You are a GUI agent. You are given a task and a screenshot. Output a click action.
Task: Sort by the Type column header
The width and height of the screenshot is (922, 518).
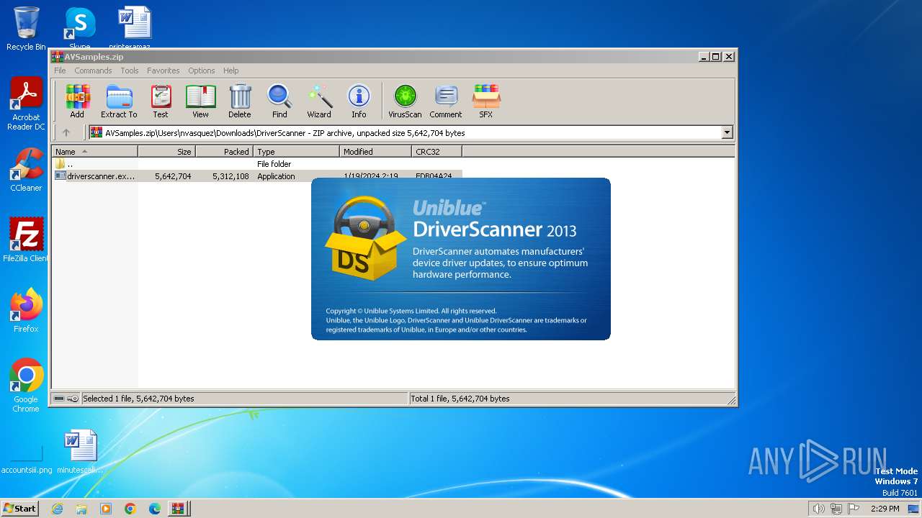[296, 152]
